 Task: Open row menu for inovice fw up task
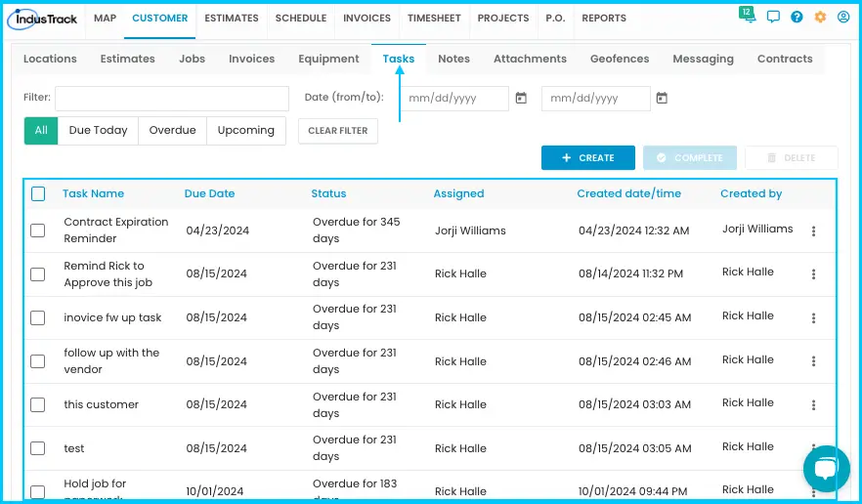tap(813, 317)
